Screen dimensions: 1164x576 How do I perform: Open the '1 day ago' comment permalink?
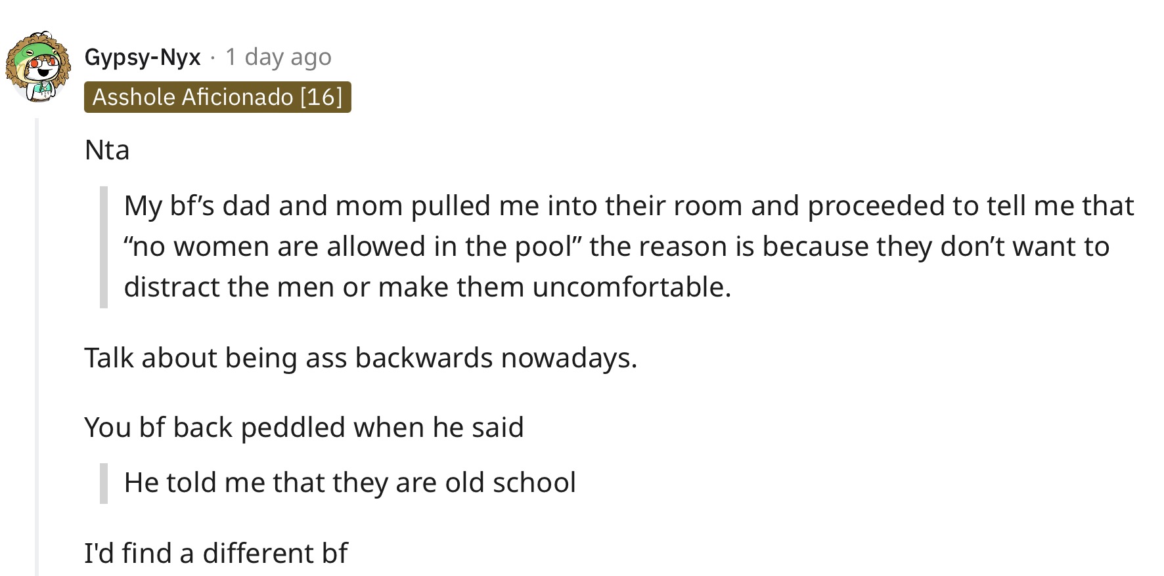(x=279, y=58)
